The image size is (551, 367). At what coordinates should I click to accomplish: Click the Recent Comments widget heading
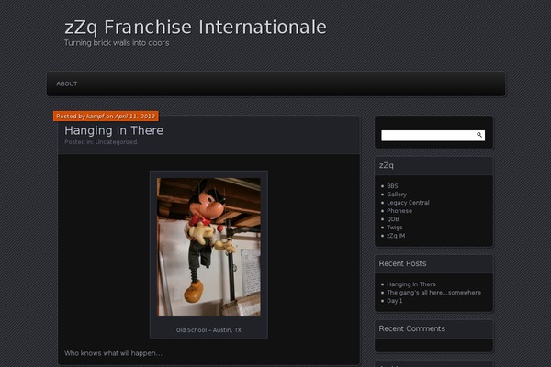click(411, 328)
